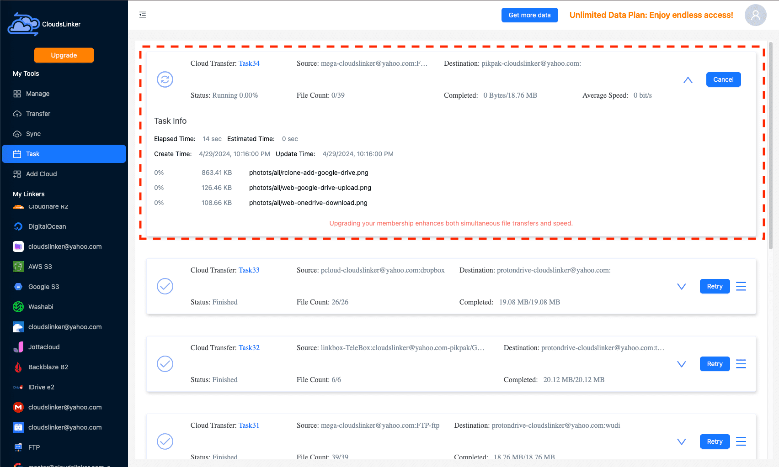Click the My Tools section heading
The height and width of the screenshot is (467, 779).
coord(26,73)
